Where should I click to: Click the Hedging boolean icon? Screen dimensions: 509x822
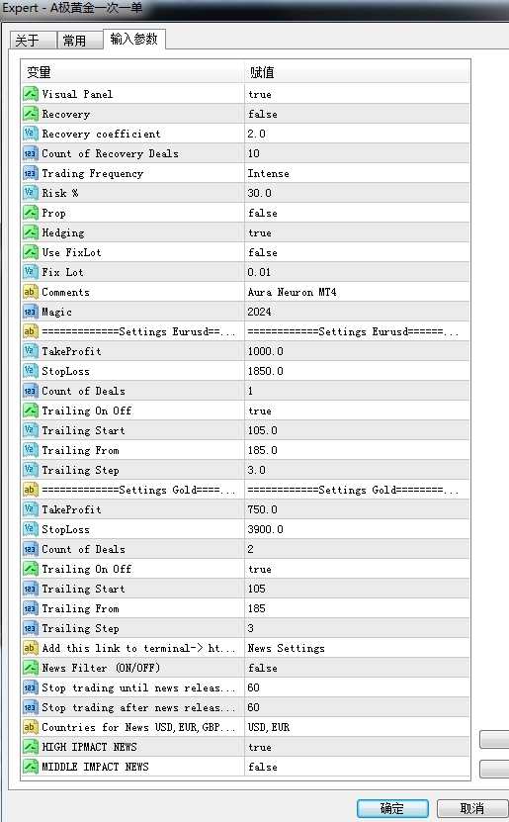point(31,232)
